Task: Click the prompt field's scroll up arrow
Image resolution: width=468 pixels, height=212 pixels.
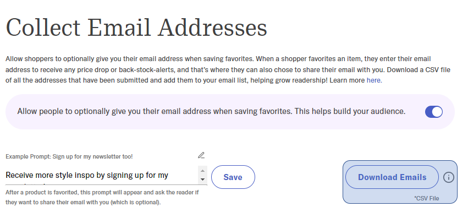Action: point(203,171)
